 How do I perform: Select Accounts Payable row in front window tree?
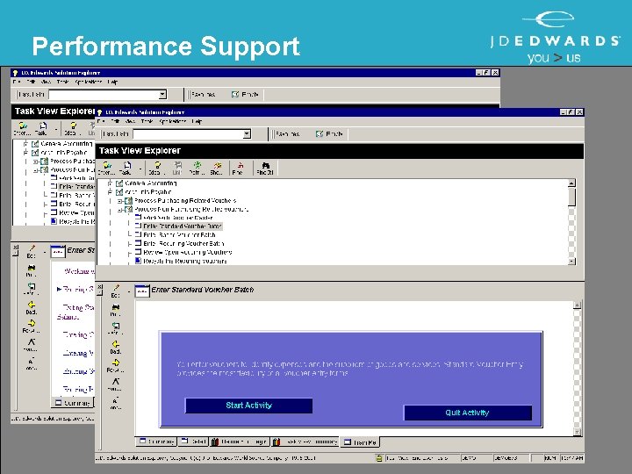[x=148, y=192]
